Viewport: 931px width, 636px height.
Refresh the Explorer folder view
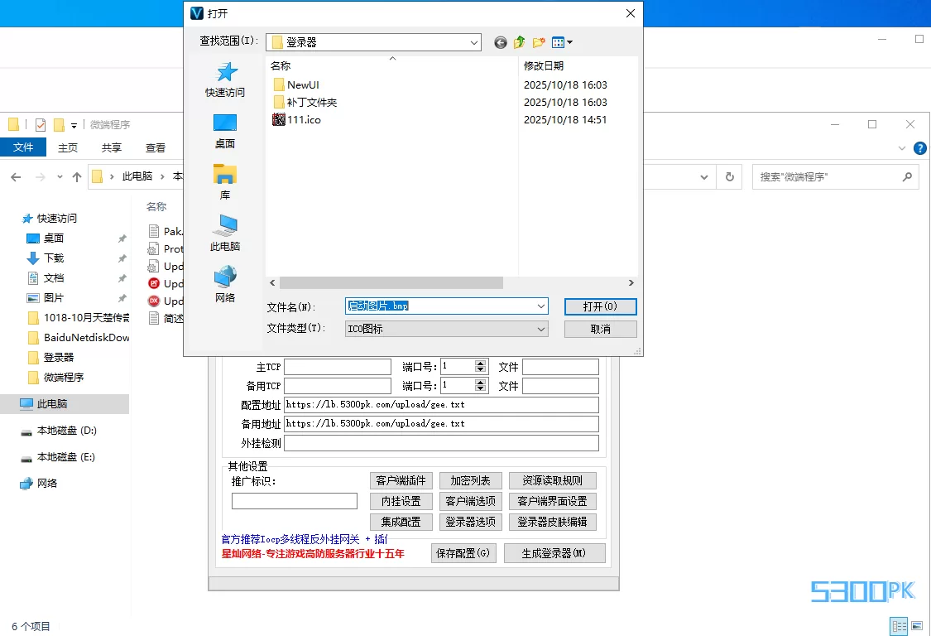(x=729, y=177)
